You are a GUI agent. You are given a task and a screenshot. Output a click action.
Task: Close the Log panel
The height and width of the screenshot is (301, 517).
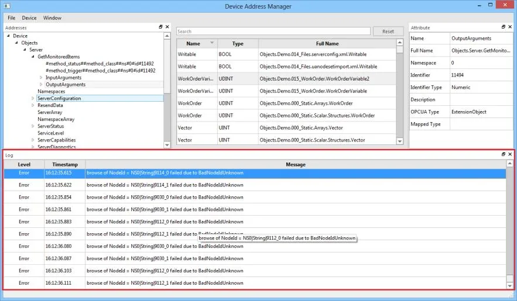coord(510,154)
